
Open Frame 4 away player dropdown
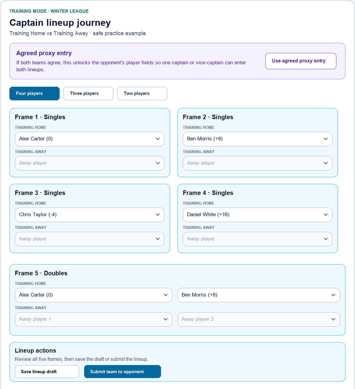258,239
